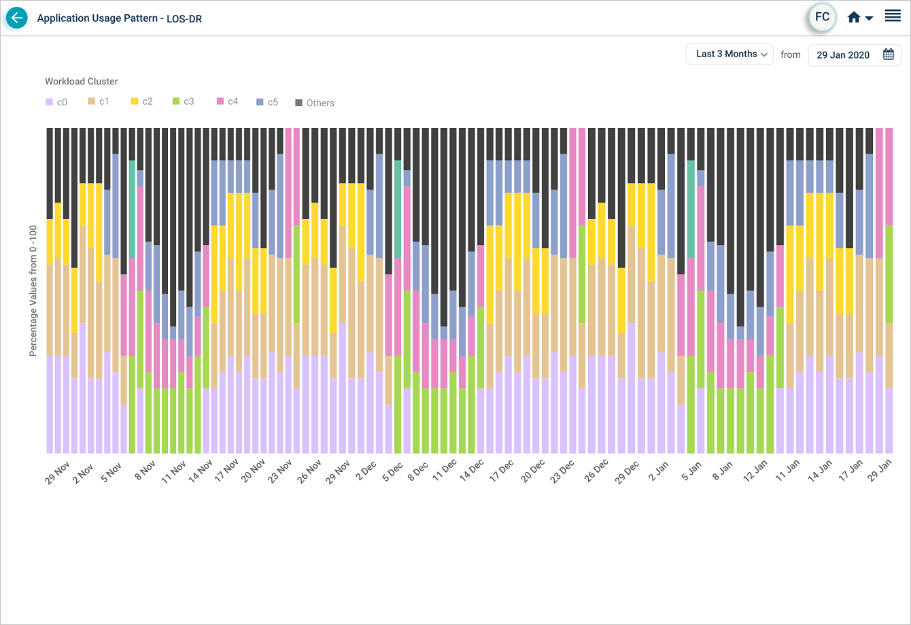Open the calendar date picker icon
Image resolution: width=911 pixels, height=625 pixels.
coord(888,54)
